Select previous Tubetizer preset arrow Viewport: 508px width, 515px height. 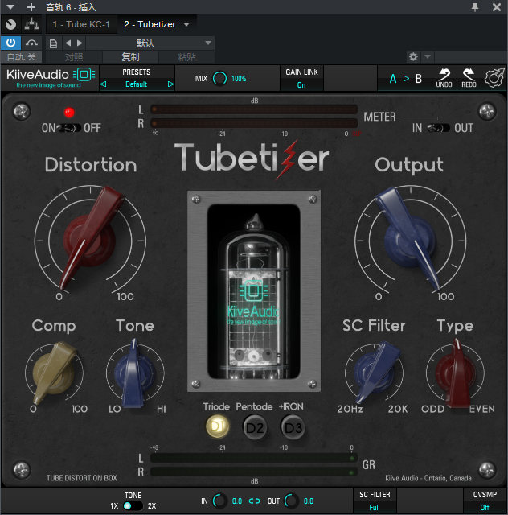point(104,84)
